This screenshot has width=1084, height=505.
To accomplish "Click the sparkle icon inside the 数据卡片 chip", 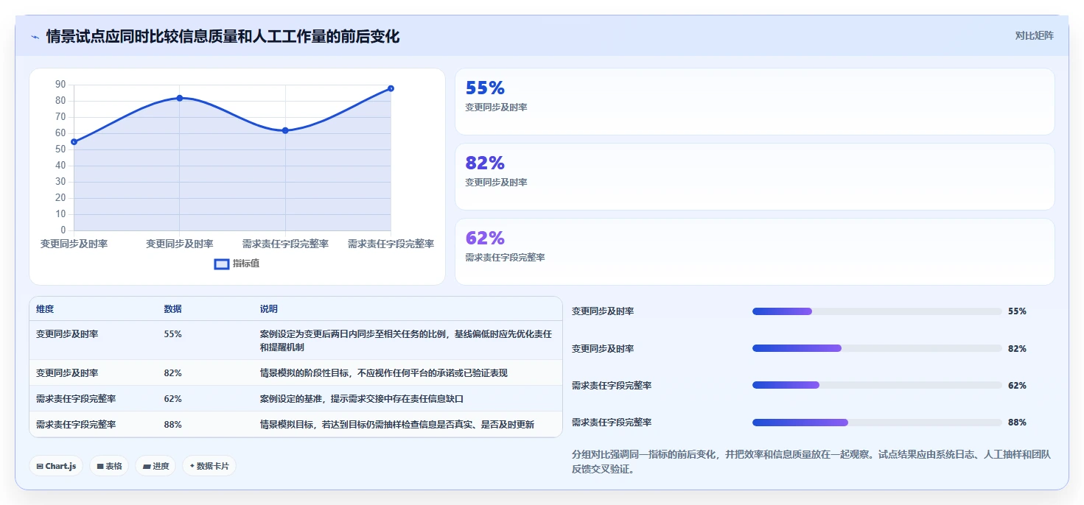I will pyautogui.click(x=192, y=466).
